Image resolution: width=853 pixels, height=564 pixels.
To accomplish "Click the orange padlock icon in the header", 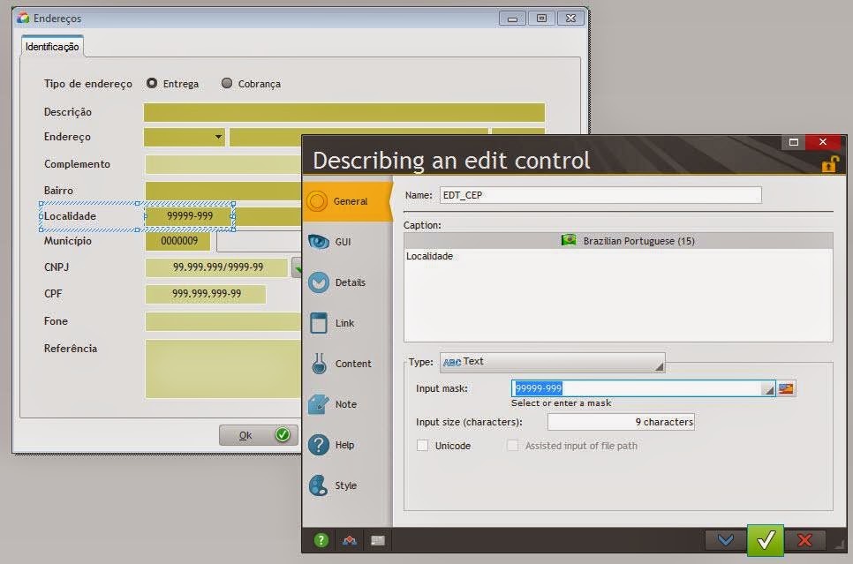I will pos(830,163).
